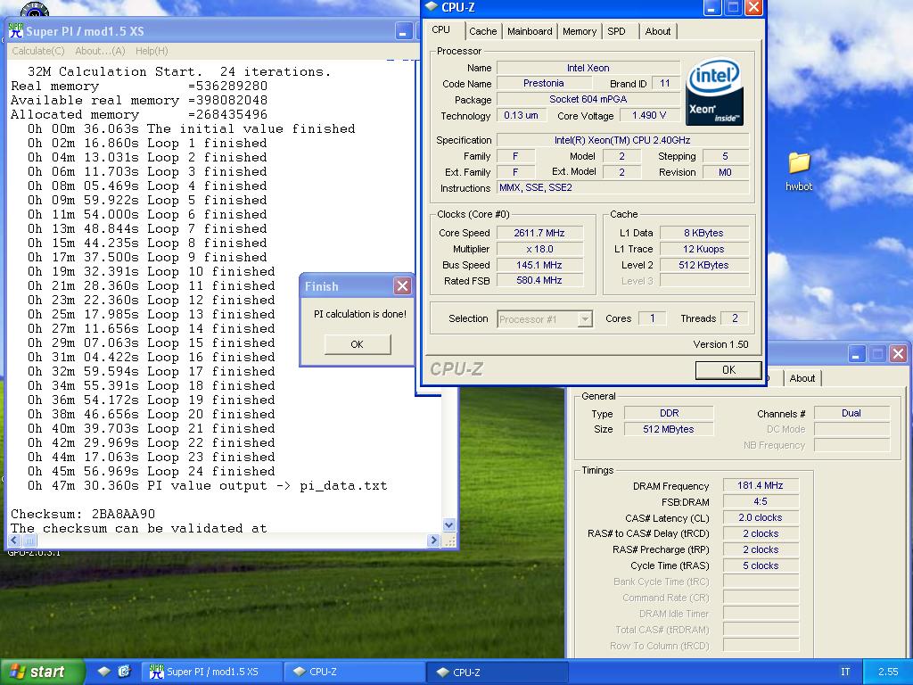This screenshot has height=685, width=913.
Task: Click the IT language indicator in tray
Action: pyautogui.click(x=845, y=672)
